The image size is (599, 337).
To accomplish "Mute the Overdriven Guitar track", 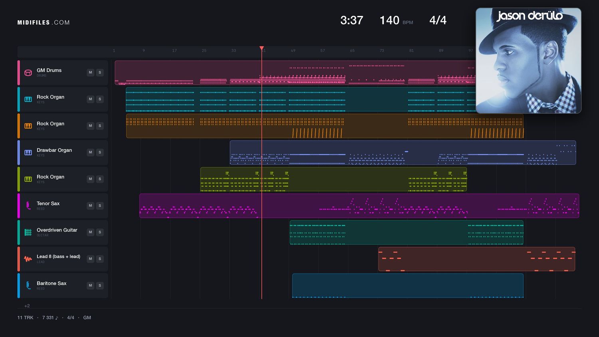I will [x=91, y=232].
